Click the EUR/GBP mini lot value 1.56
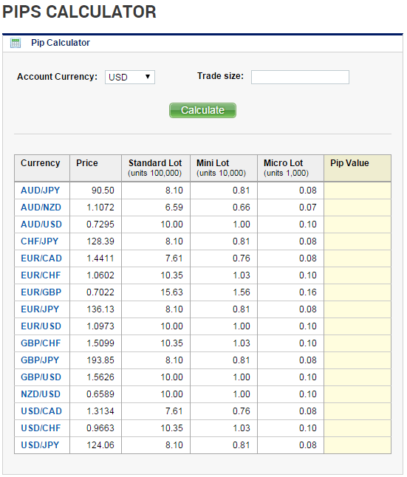Viewport: 407px width, 477px height. [242, 292]
